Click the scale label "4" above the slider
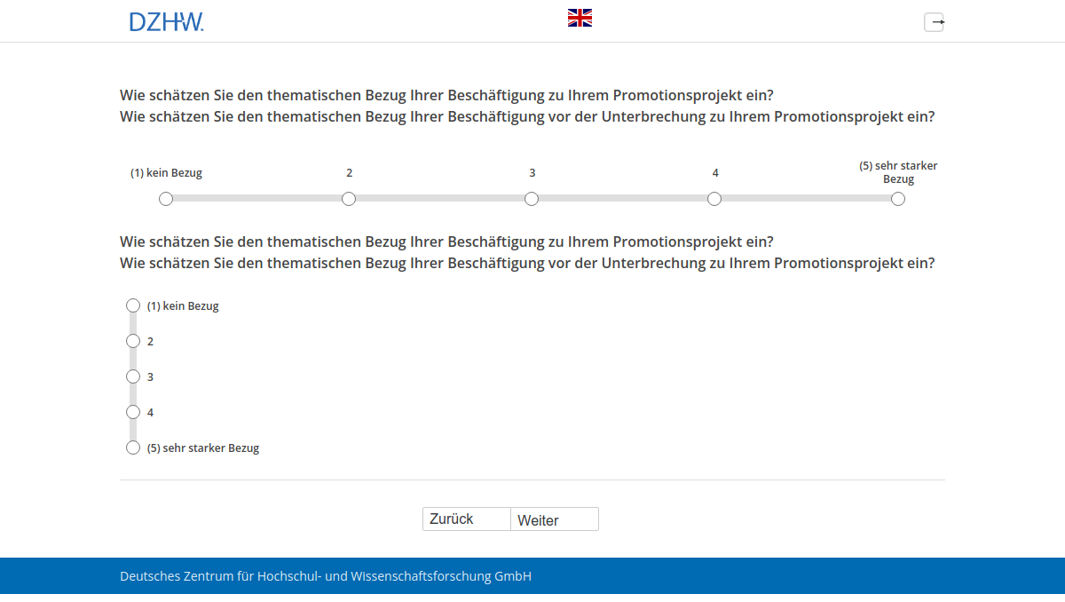 point(714,172)
